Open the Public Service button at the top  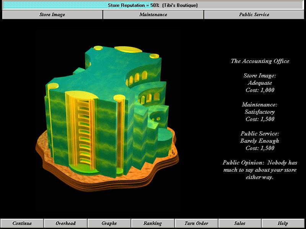coord(254,15)
